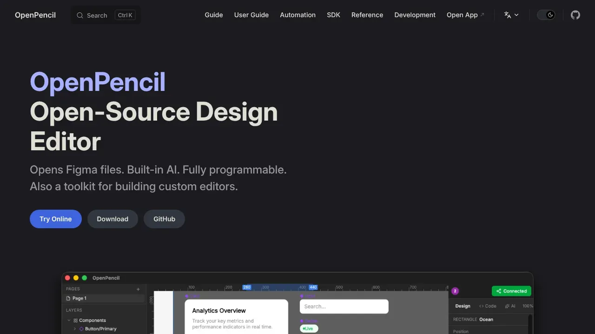Click the LAYERS panel header
595x334 pixels.
(74, 310)
